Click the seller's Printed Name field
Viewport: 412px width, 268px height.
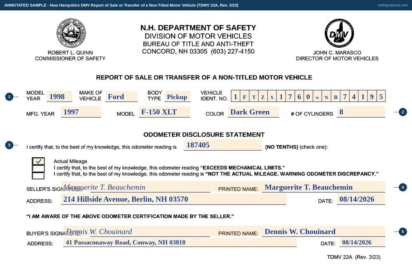(x=323, y=187)
